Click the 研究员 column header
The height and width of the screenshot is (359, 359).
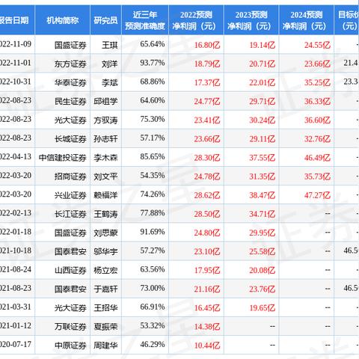coord(105,20)
